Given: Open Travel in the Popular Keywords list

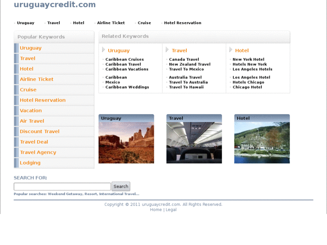Looking at the screenshot, I should [27, 58].
